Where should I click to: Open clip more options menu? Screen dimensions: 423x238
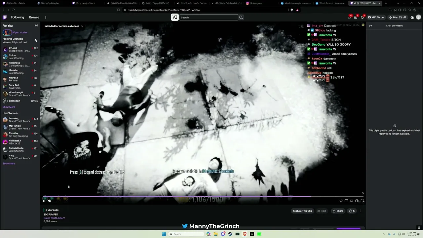coord(360,211)
